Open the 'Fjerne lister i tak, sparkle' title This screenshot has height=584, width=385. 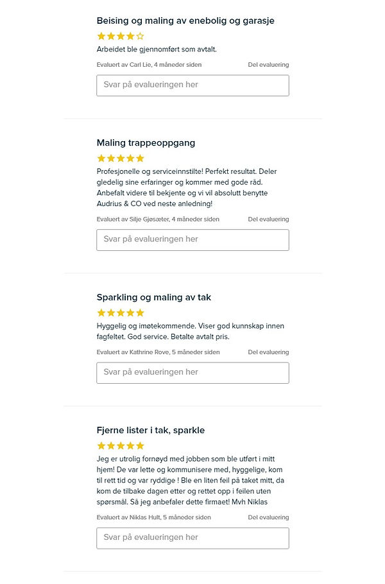(x=150, y=430)
